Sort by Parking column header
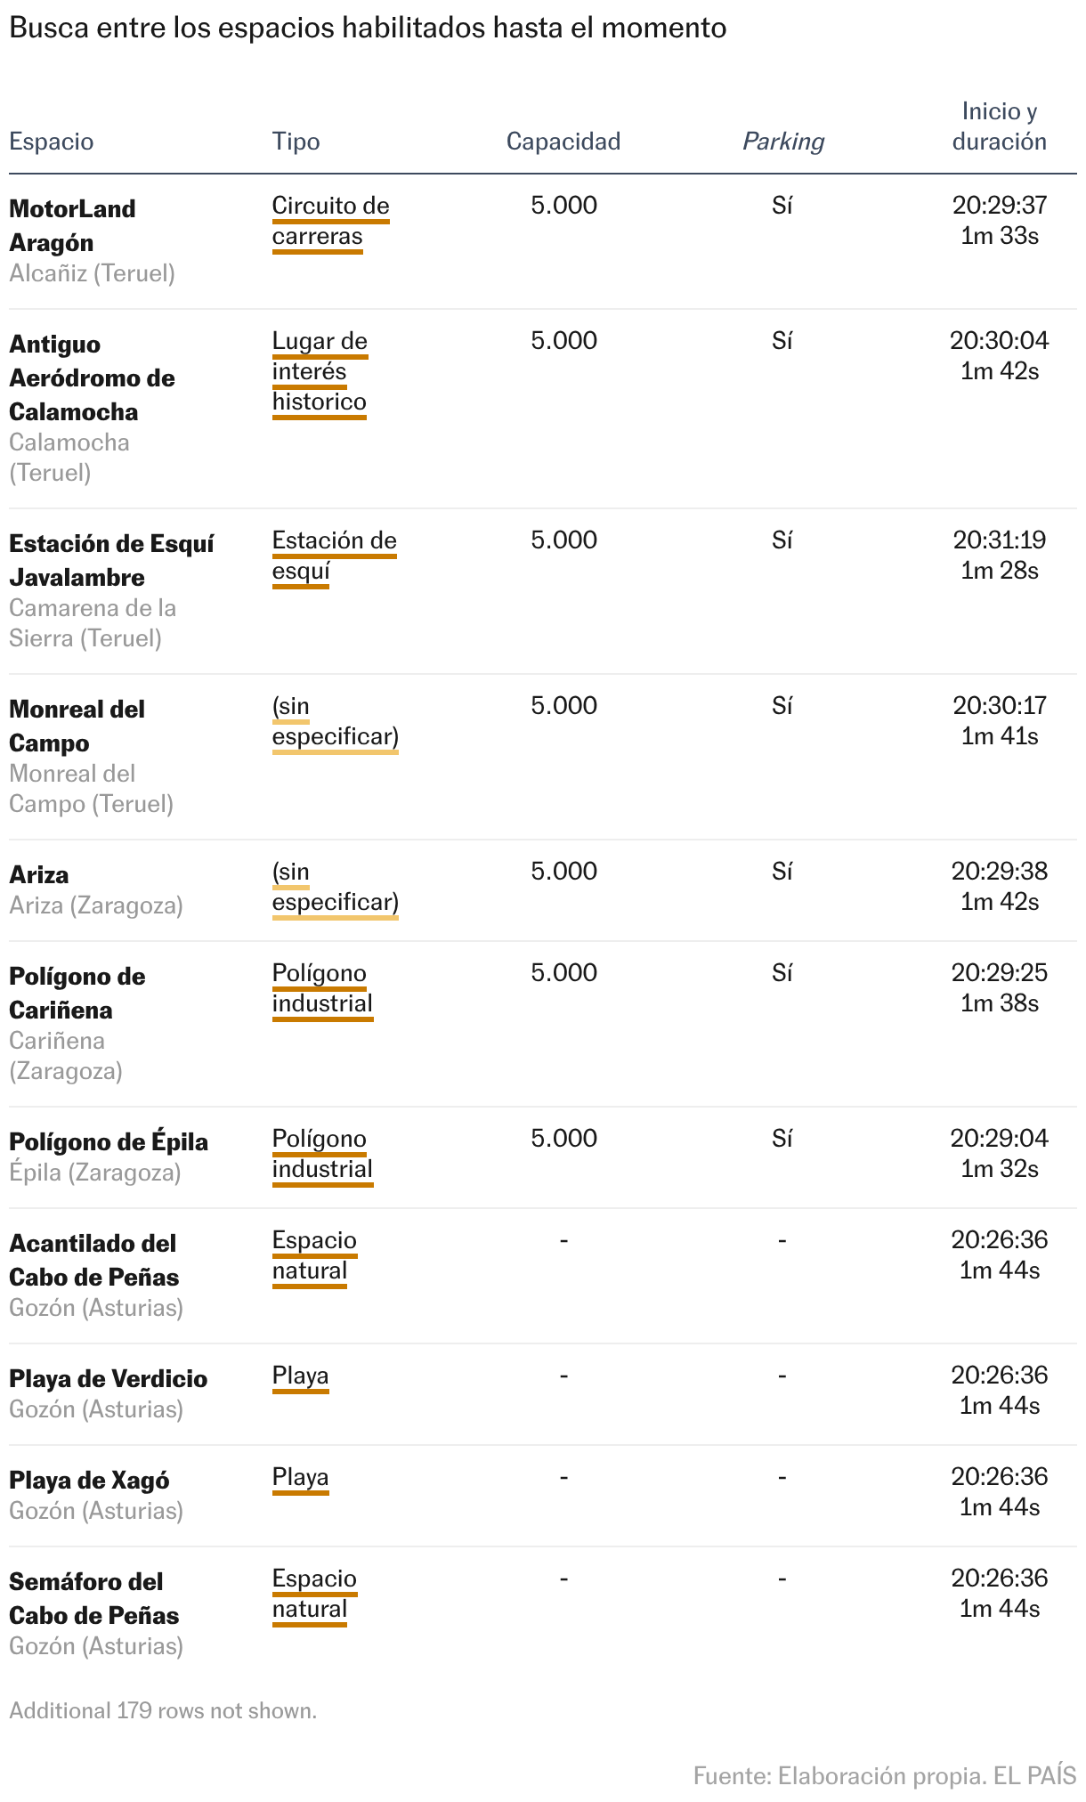This screenshot has width=1086, height=1802. click(x=783, y=142)
